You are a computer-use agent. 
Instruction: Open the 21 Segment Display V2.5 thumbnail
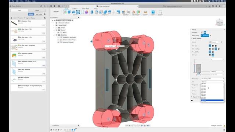tap(14, 63)
